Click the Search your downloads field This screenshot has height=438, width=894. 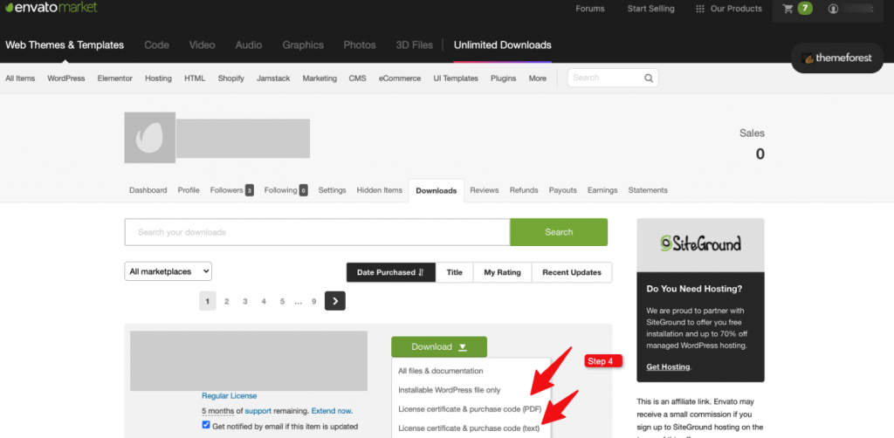[x=317, y=232]
